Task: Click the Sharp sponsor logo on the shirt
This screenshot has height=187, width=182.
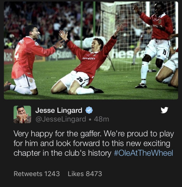Action: point(89,59)
